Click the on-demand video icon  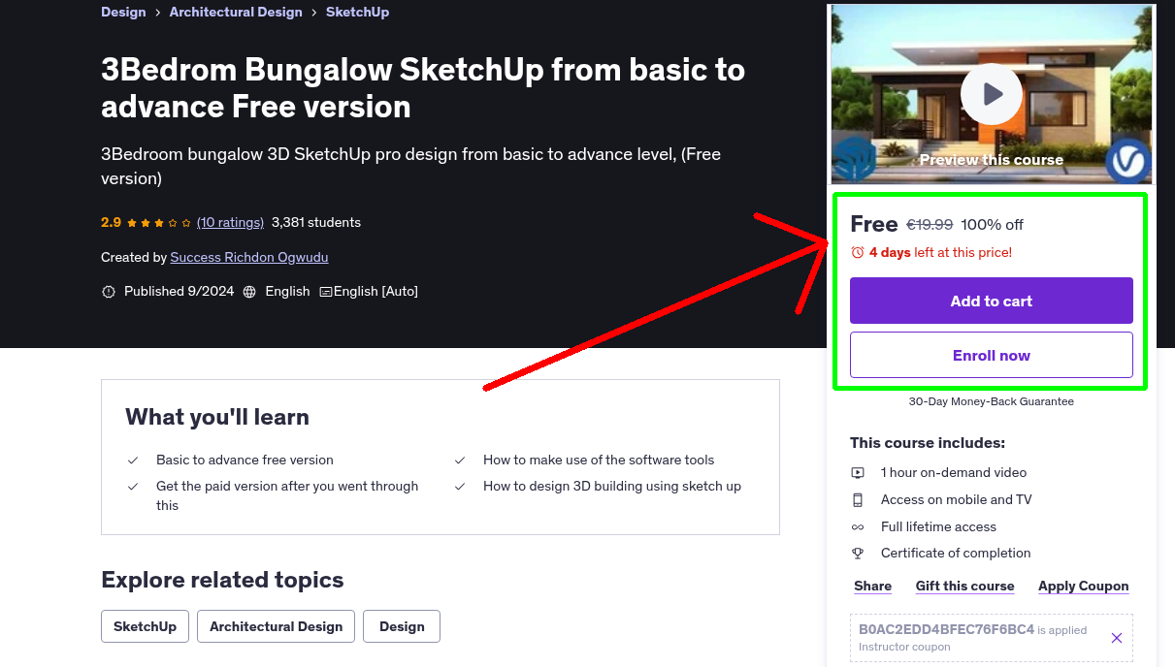pos(858,473)
